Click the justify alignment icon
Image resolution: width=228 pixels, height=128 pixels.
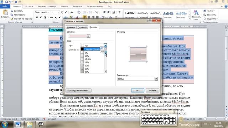(x=97, y=17)
